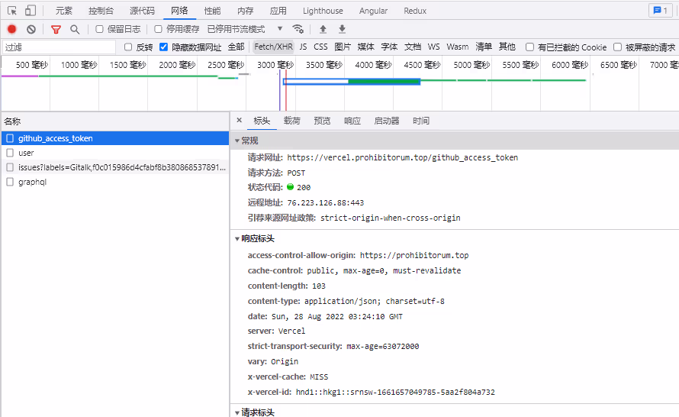679x417 pixels.
Task: Enable the 停用缓存 checkbox
Action: 158,29
